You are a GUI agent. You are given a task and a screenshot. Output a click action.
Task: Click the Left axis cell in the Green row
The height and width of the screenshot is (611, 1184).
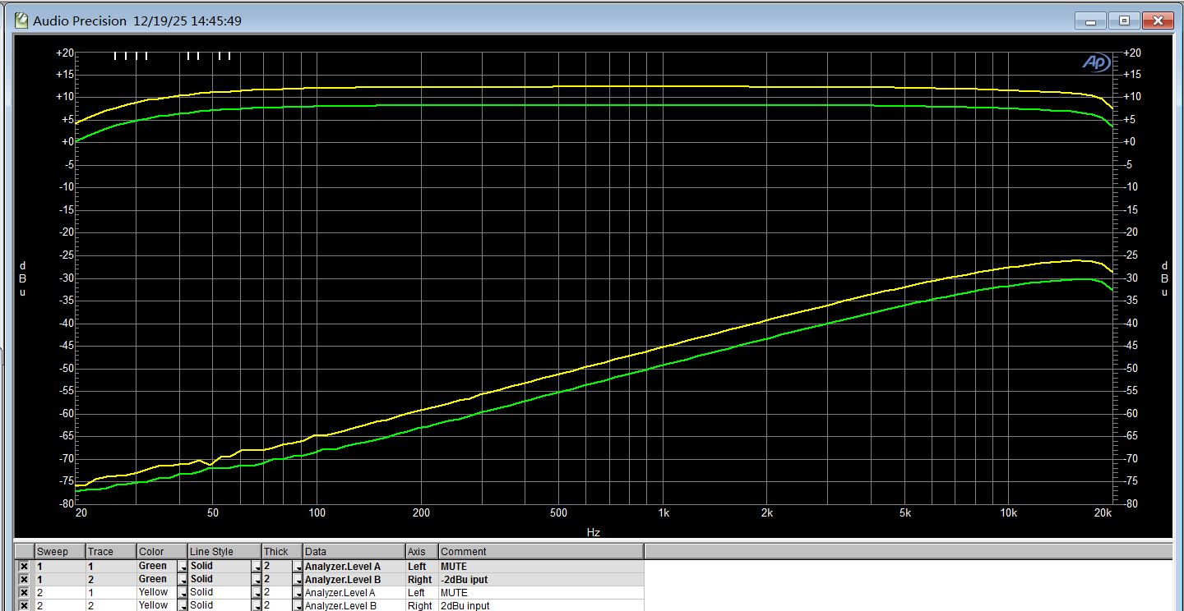pyautogui.click(x=421, y=567)
